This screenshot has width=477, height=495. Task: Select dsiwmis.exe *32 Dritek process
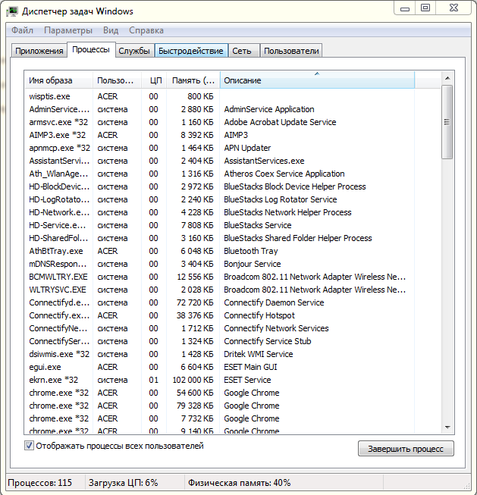(x=219, y=354)
